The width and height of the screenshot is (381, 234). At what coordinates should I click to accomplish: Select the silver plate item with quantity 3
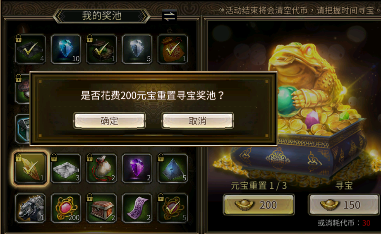click(66, 168)
